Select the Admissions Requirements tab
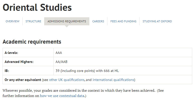 pos(67,21)
